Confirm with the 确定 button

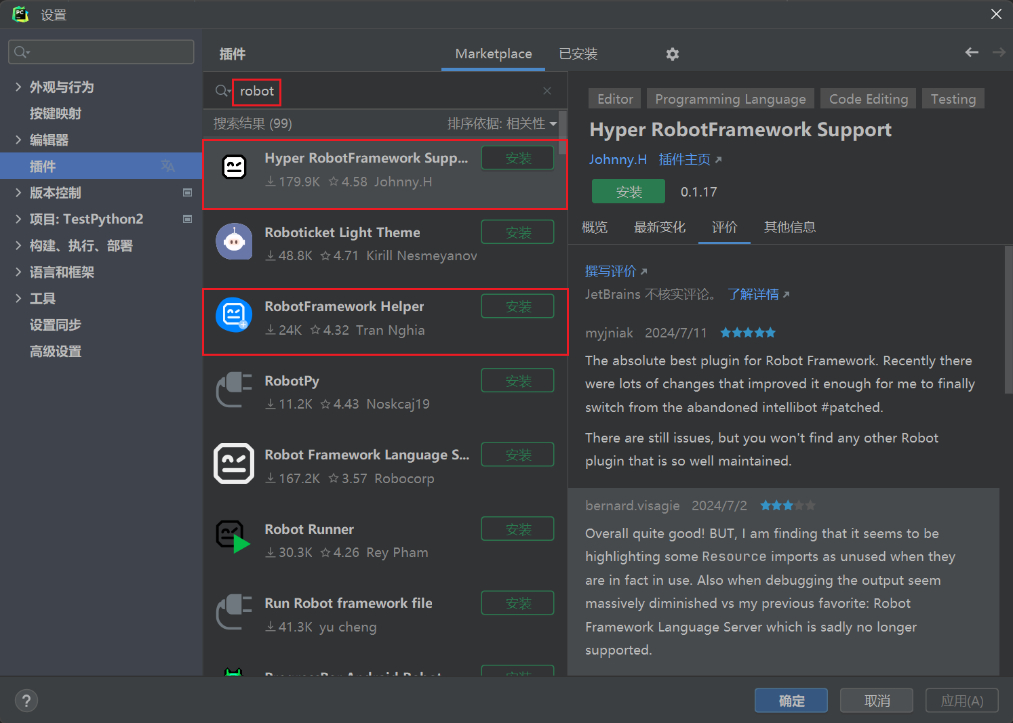click(x=791, y=701)
